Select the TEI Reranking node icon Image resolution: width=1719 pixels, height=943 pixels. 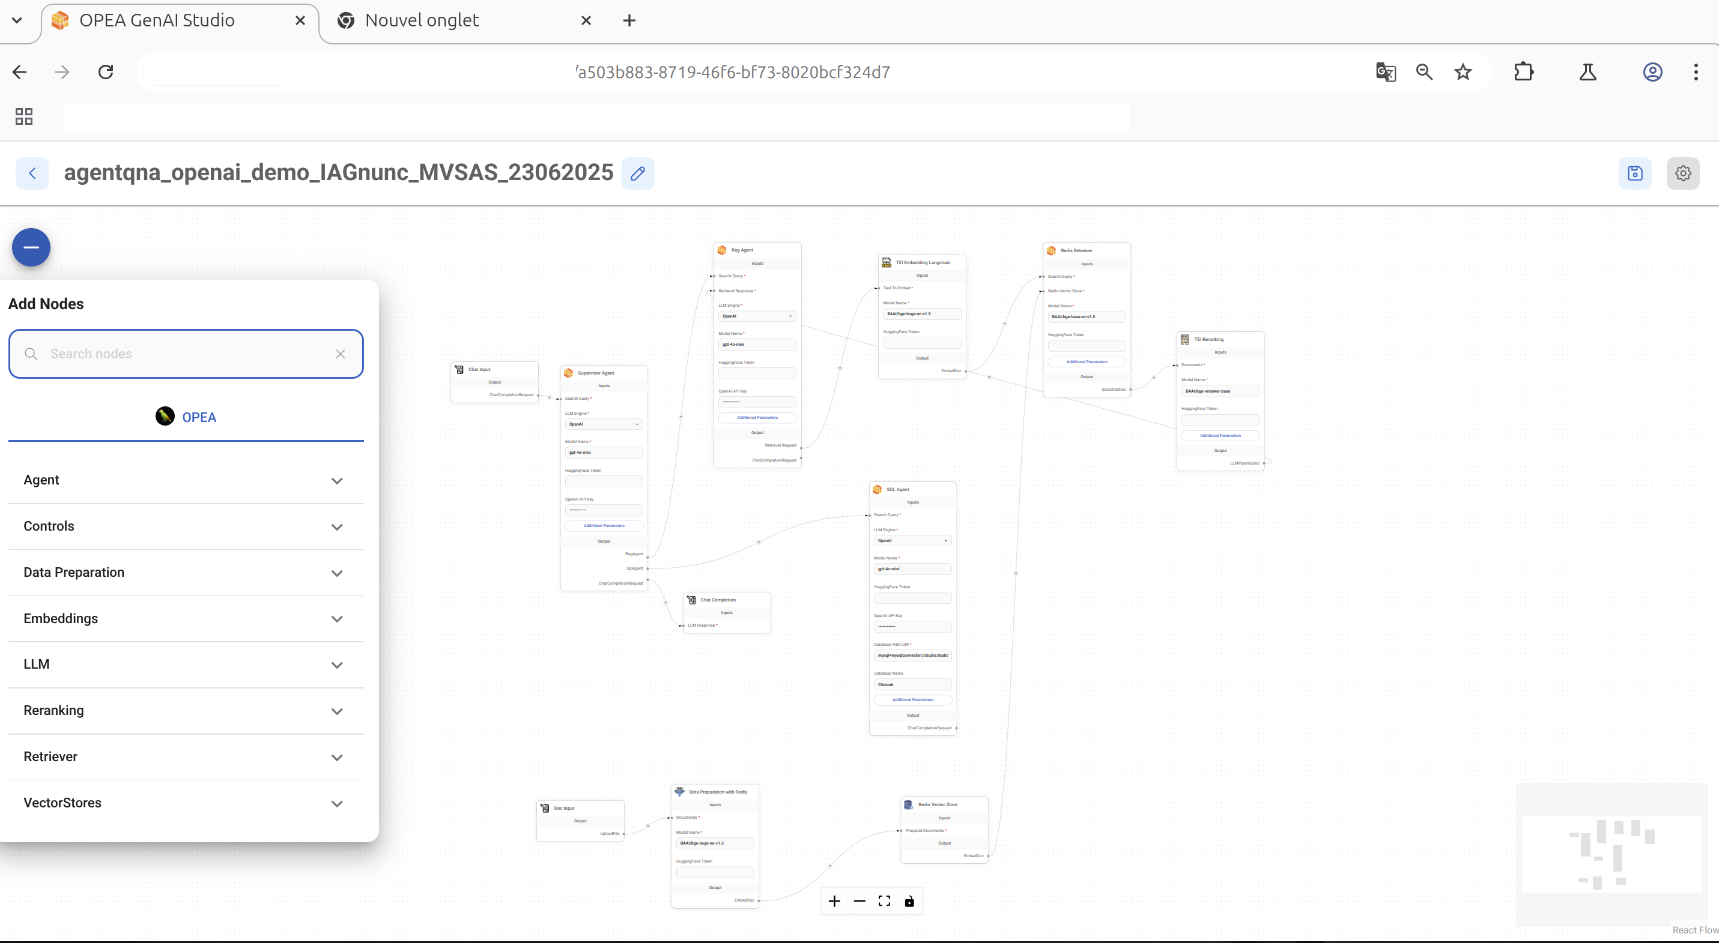[x=1185, y=340]
